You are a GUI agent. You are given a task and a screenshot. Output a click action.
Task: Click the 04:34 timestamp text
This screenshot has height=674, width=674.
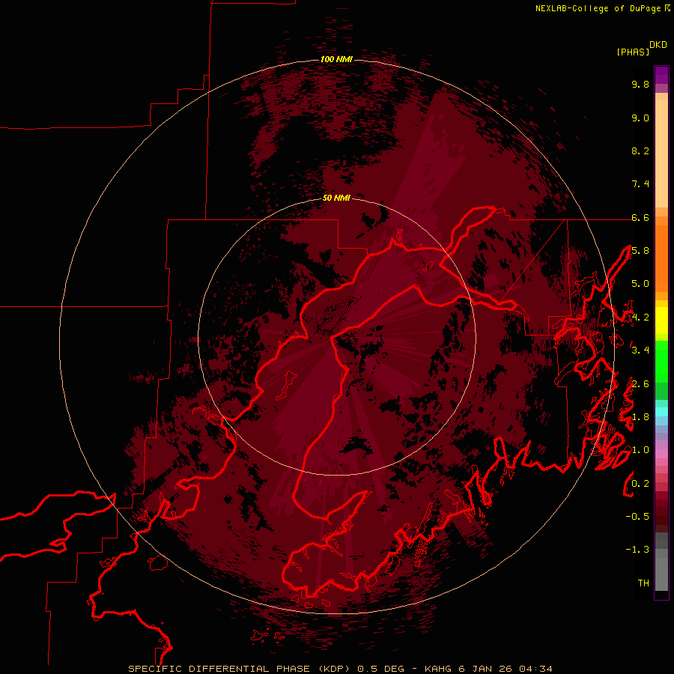coord(535,669)
